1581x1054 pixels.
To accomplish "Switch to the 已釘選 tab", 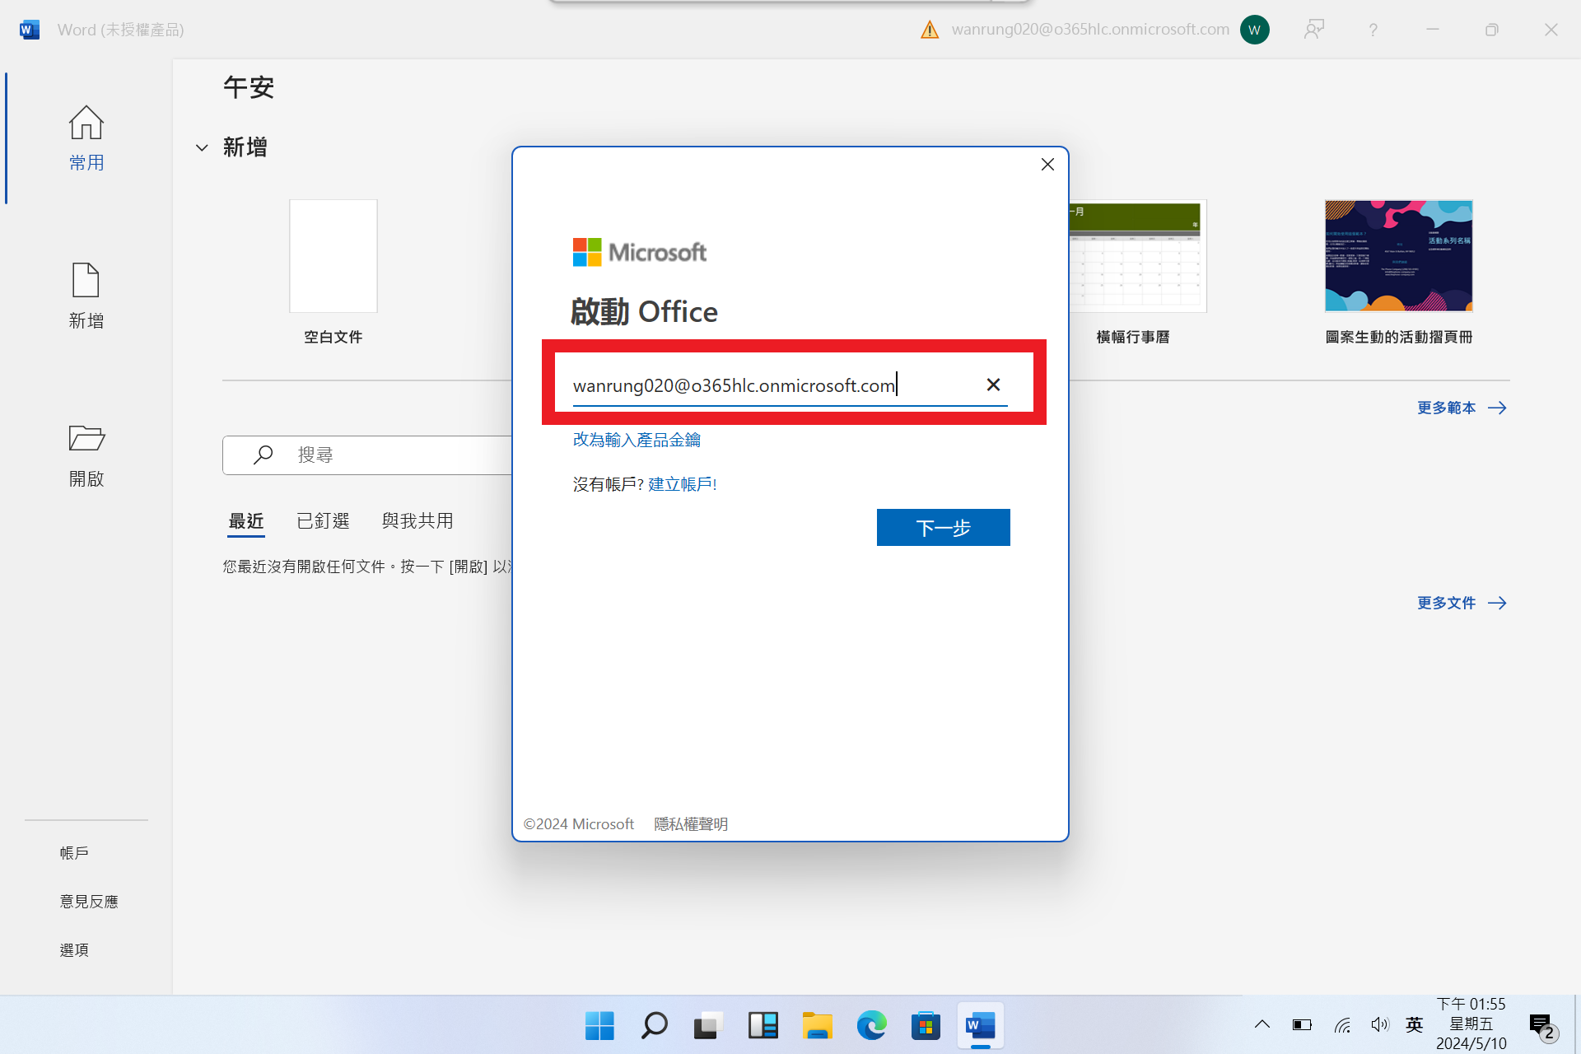I will click(x=323, y=521).
